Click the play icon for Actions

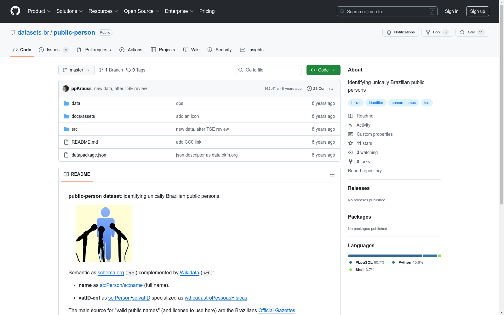[122, 50]
